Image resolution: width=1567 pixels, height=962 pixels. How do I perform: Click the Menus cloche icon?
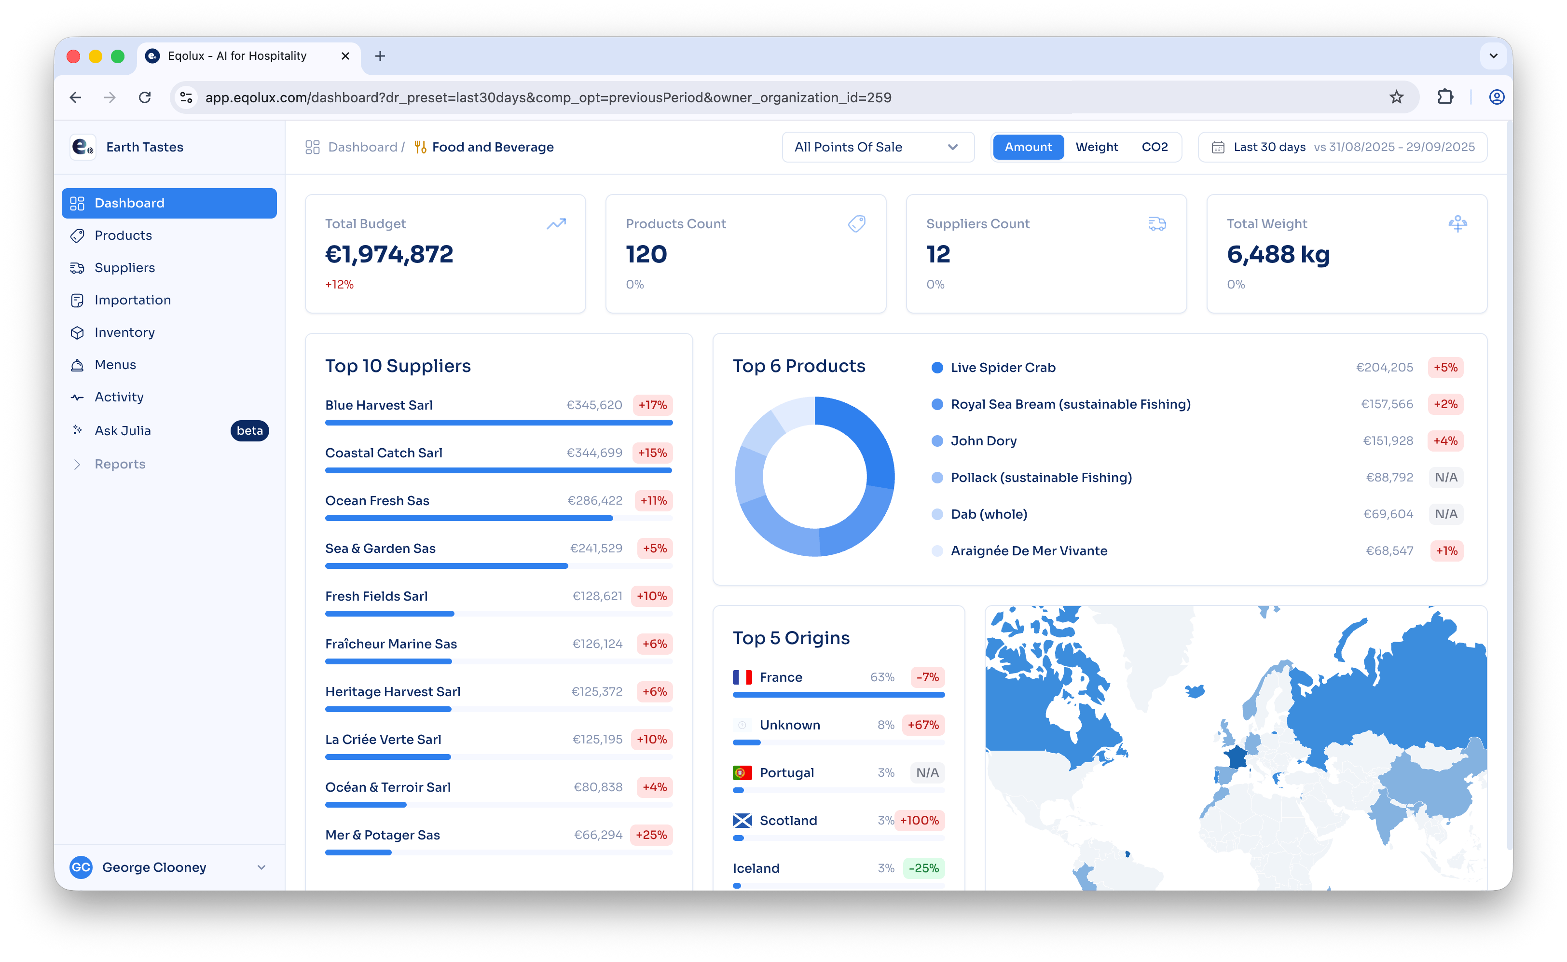pos(77,365)
